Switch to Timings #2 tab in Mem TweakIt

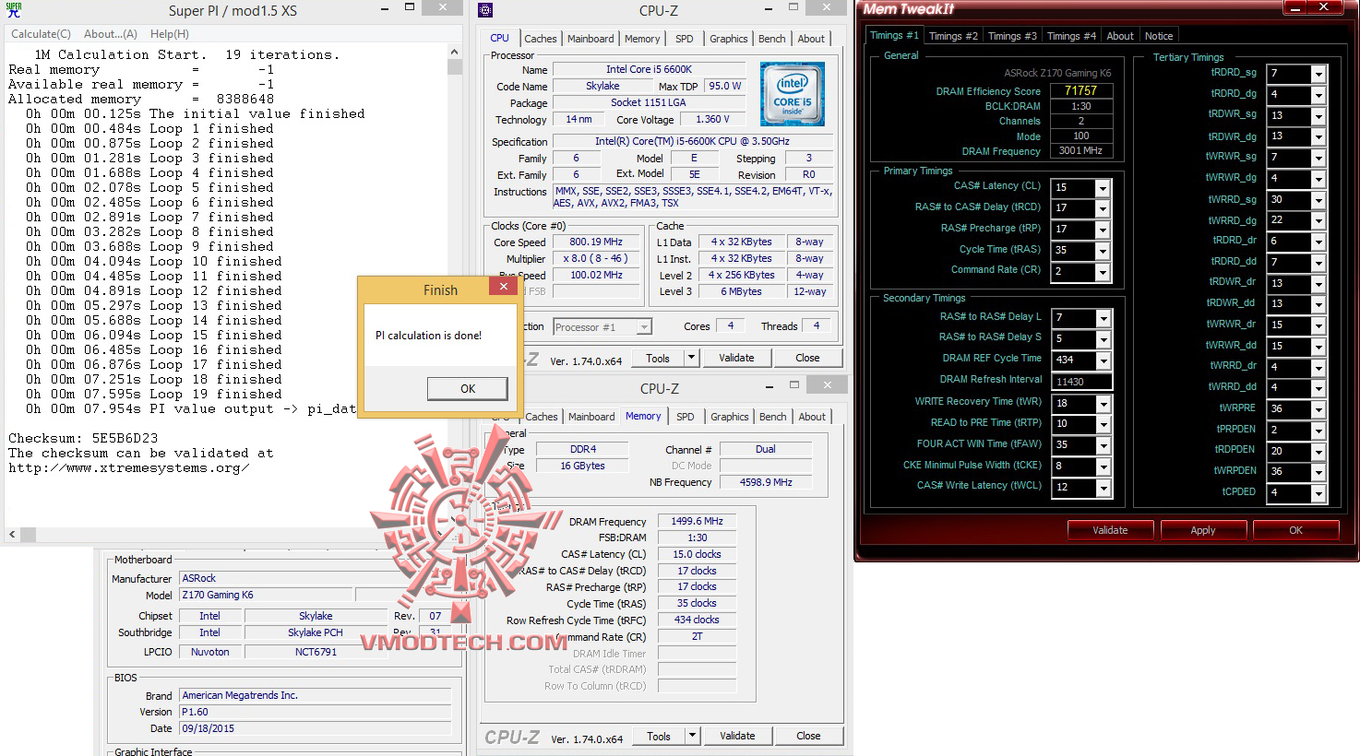pyautogui.click(x=953, y=36)
